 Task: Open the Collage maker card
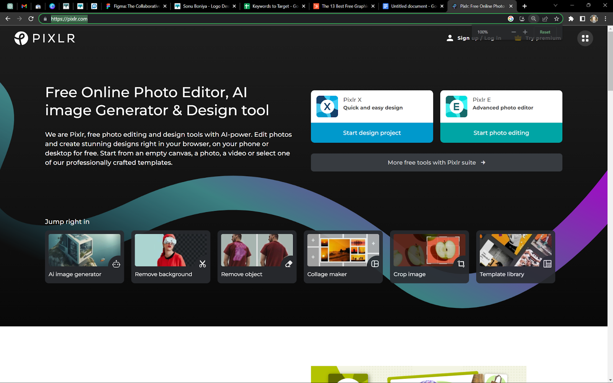343,257
